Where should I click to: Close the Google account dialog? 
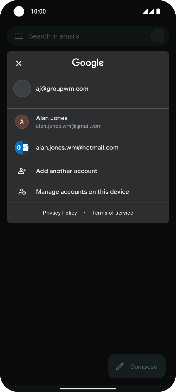pos(19,64)
